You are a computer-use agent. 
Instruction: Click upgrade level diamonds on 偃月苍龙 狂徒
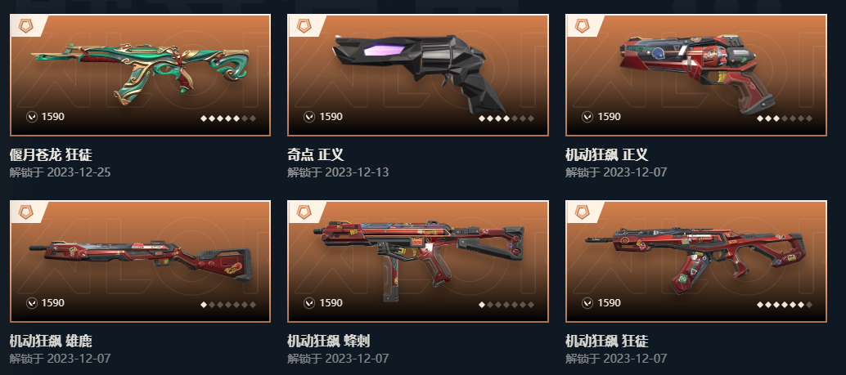tap(228, 118)
